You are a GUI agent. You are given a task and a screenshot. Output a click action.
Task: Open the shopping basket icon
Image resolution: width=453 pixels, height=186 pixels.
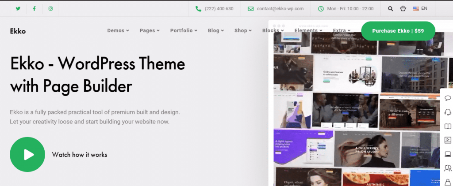pos(403,8)
